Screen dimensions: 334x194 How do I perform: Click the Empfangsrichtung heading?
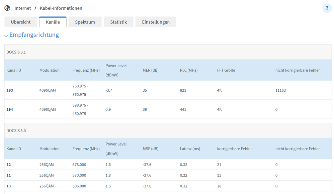34,35
